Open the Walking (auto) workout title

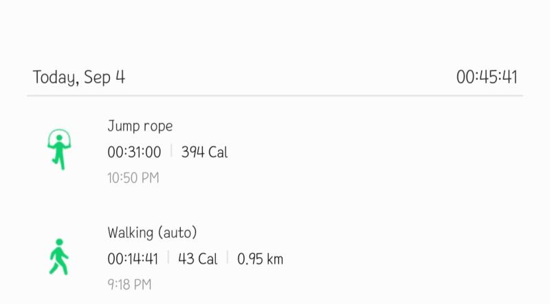coord(152,232)
